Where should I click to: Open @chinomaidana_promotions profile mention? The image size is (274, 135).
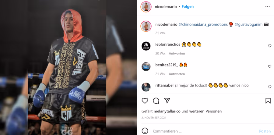[203, 24]
